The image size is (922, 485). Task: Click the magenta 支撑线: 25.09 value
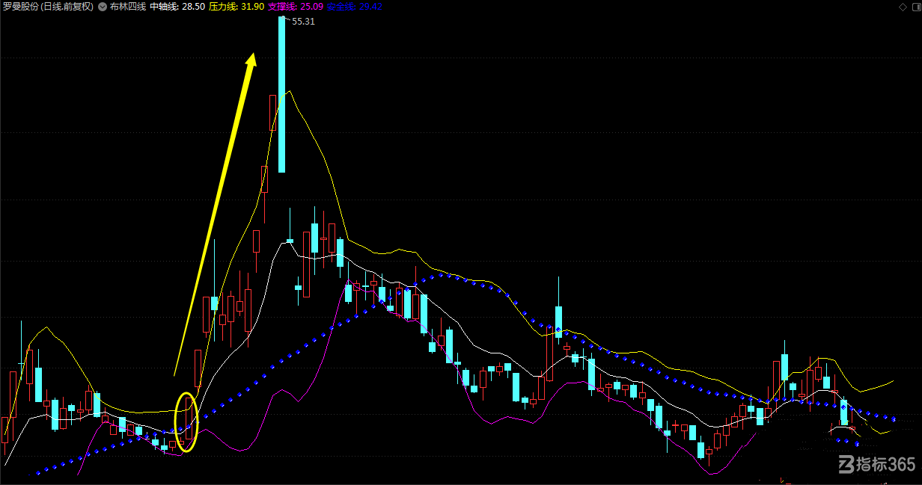pyautogui.click(x=296, y=6)
